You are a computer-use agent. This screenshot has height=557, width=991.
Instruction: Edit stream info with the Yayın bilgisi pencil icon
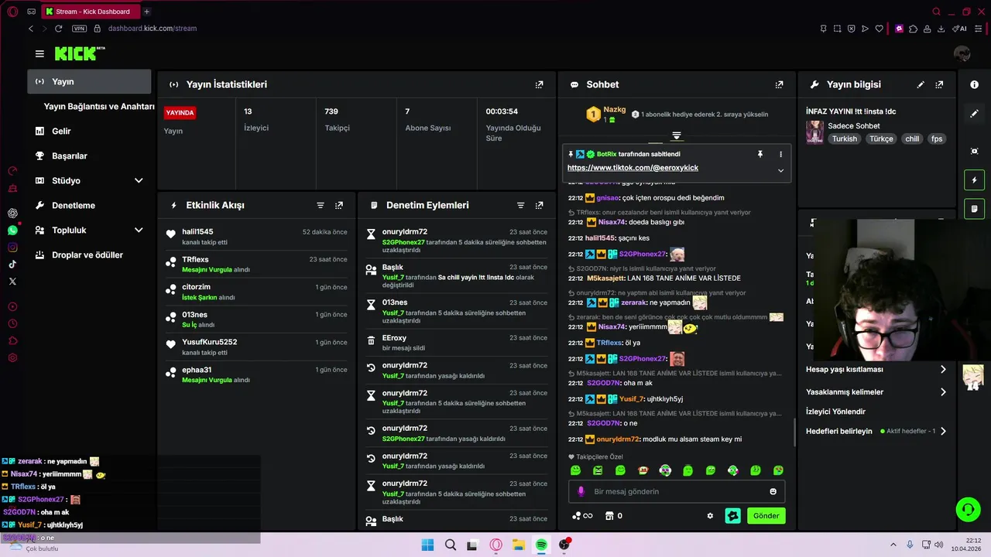pyautogui.click(x=921, y=84)
